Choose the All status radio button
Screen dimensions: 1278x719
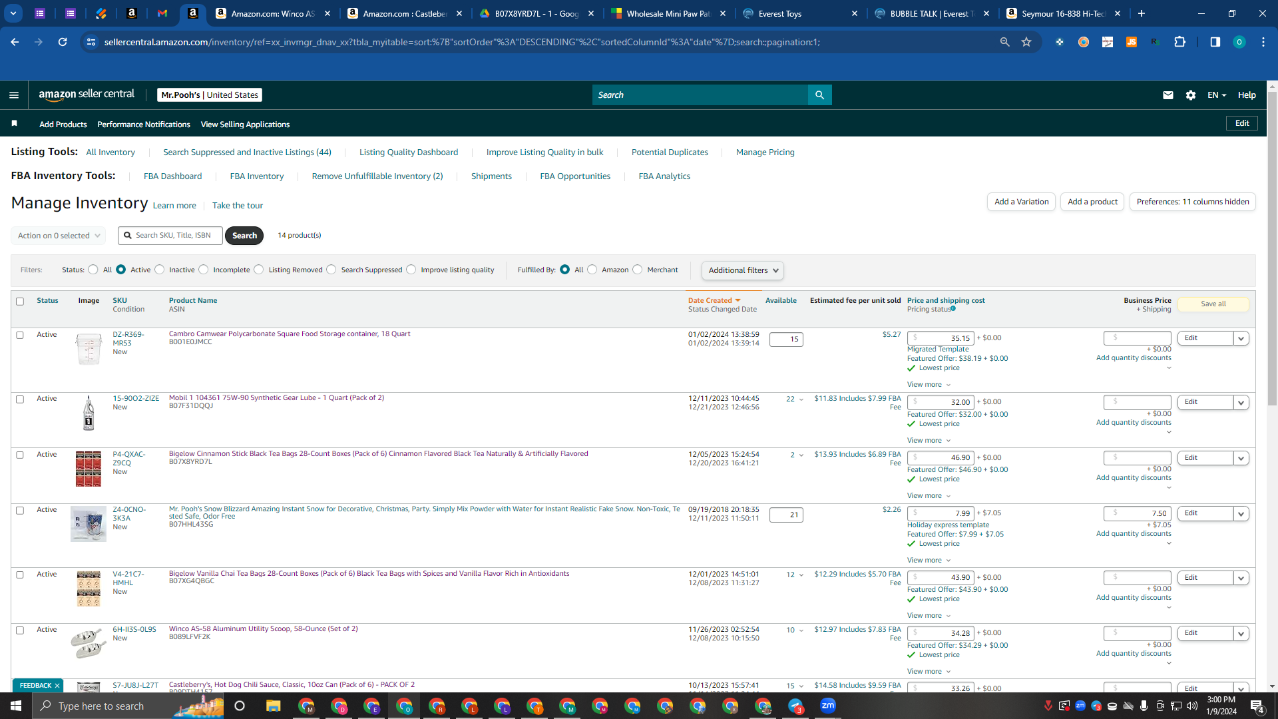point(93,270)
